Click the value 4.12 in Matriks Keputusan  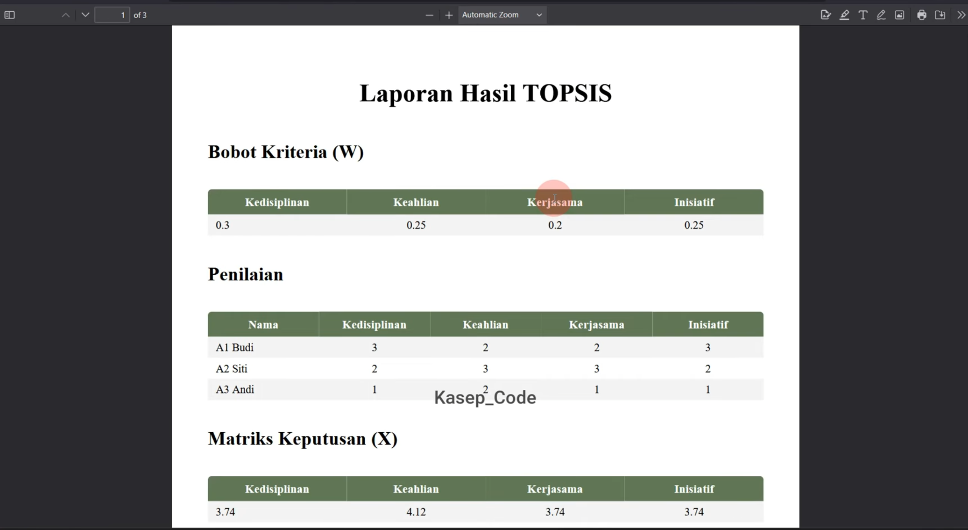point(416,512)
